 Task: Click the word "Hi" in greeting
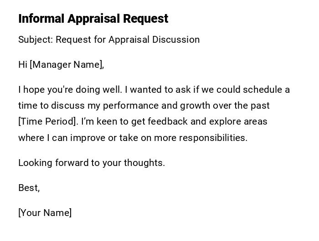coord(23,65)
